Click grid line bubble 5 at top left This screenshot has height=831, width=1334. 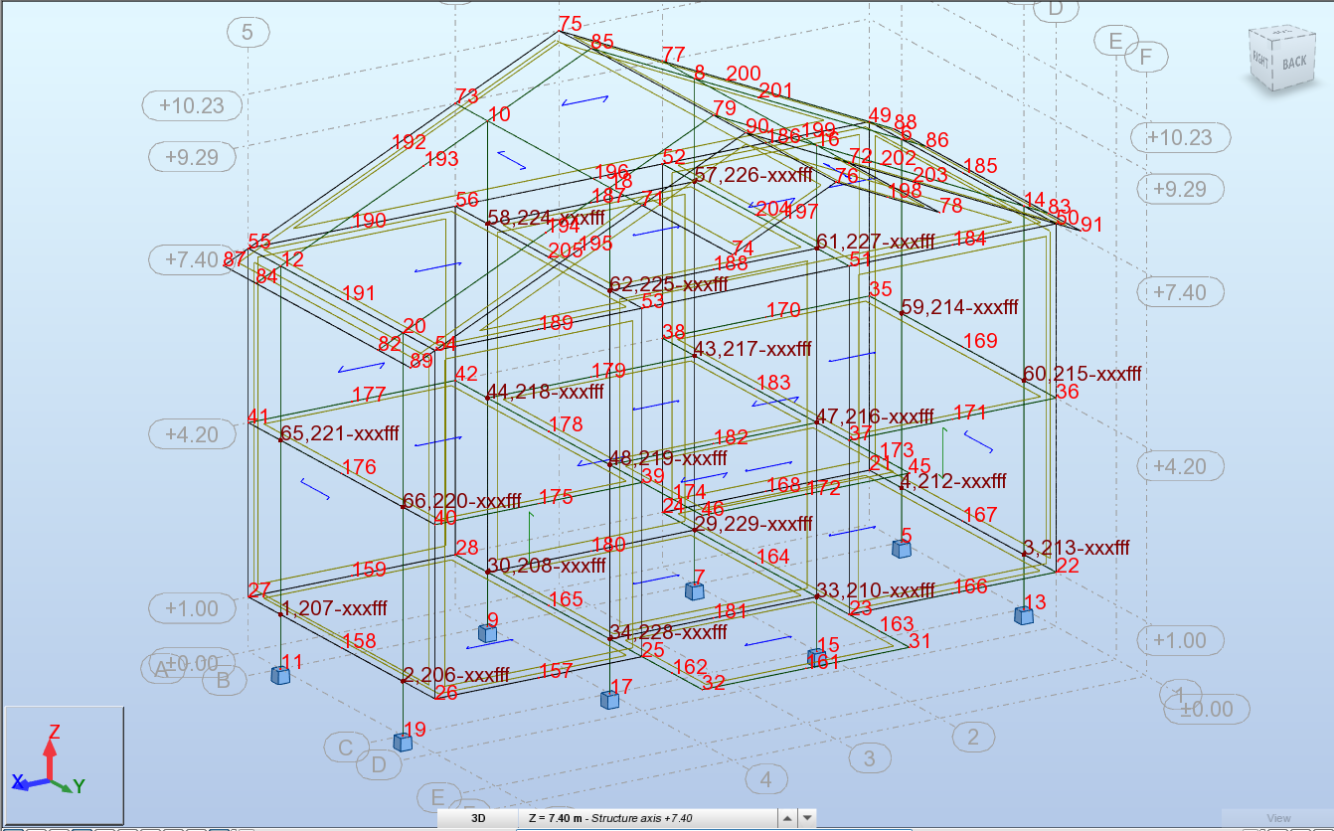(x=248, y=33)
